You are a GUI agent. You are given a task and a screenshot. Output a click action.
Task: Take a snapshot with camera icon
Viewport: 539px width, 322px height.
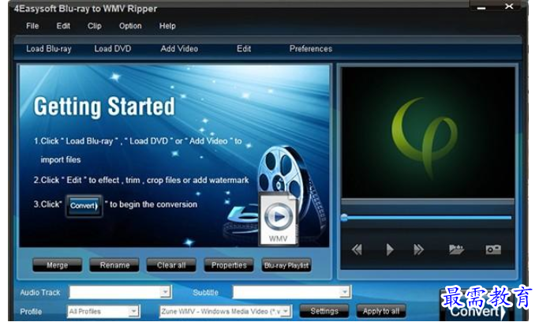pyautogui.click(x=493, y=249)
